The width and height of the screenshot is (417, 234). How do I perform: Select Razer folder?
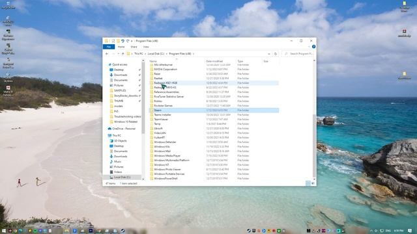click(x=157, y=74)
